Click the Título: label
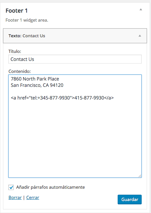The height and width of the screenshot is (213, 151). click(x=15, y=51)
